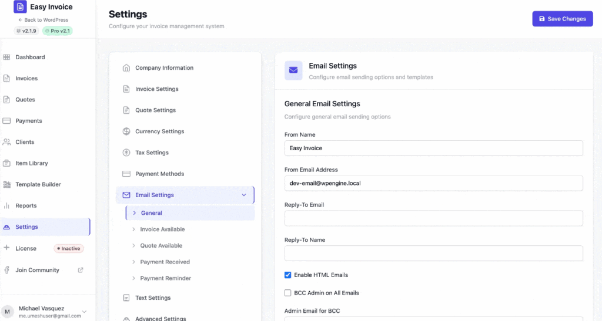Collapse the Email Settings chevron
This screenshot has width=602, height=321.
[x=244, y=195]
